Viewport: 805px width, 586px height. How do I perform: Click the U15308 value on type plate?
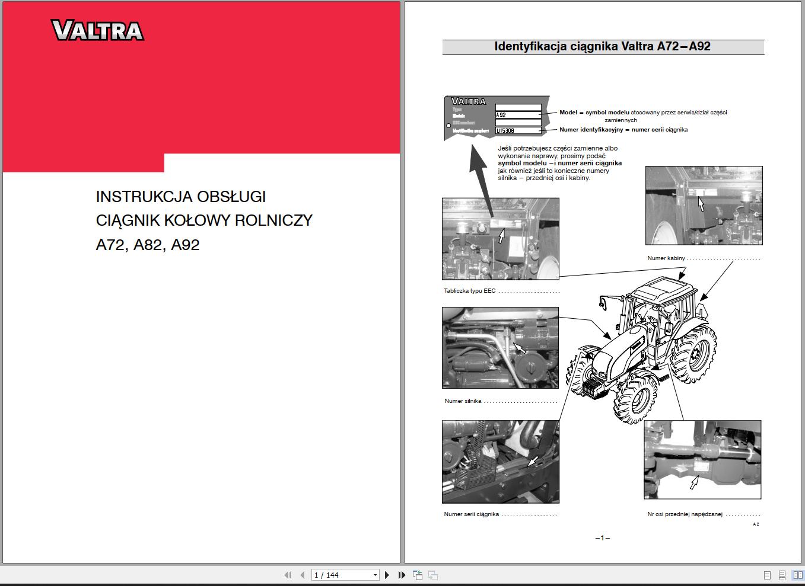coord(505,130)
